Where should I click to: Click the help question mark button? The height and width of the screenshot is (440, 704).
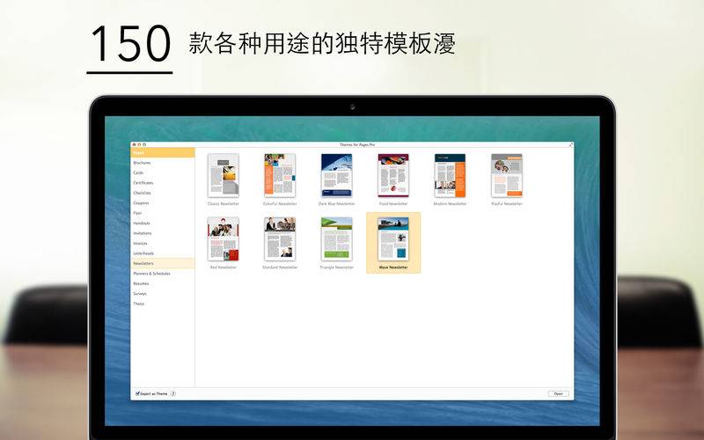(x=173, y=393)
